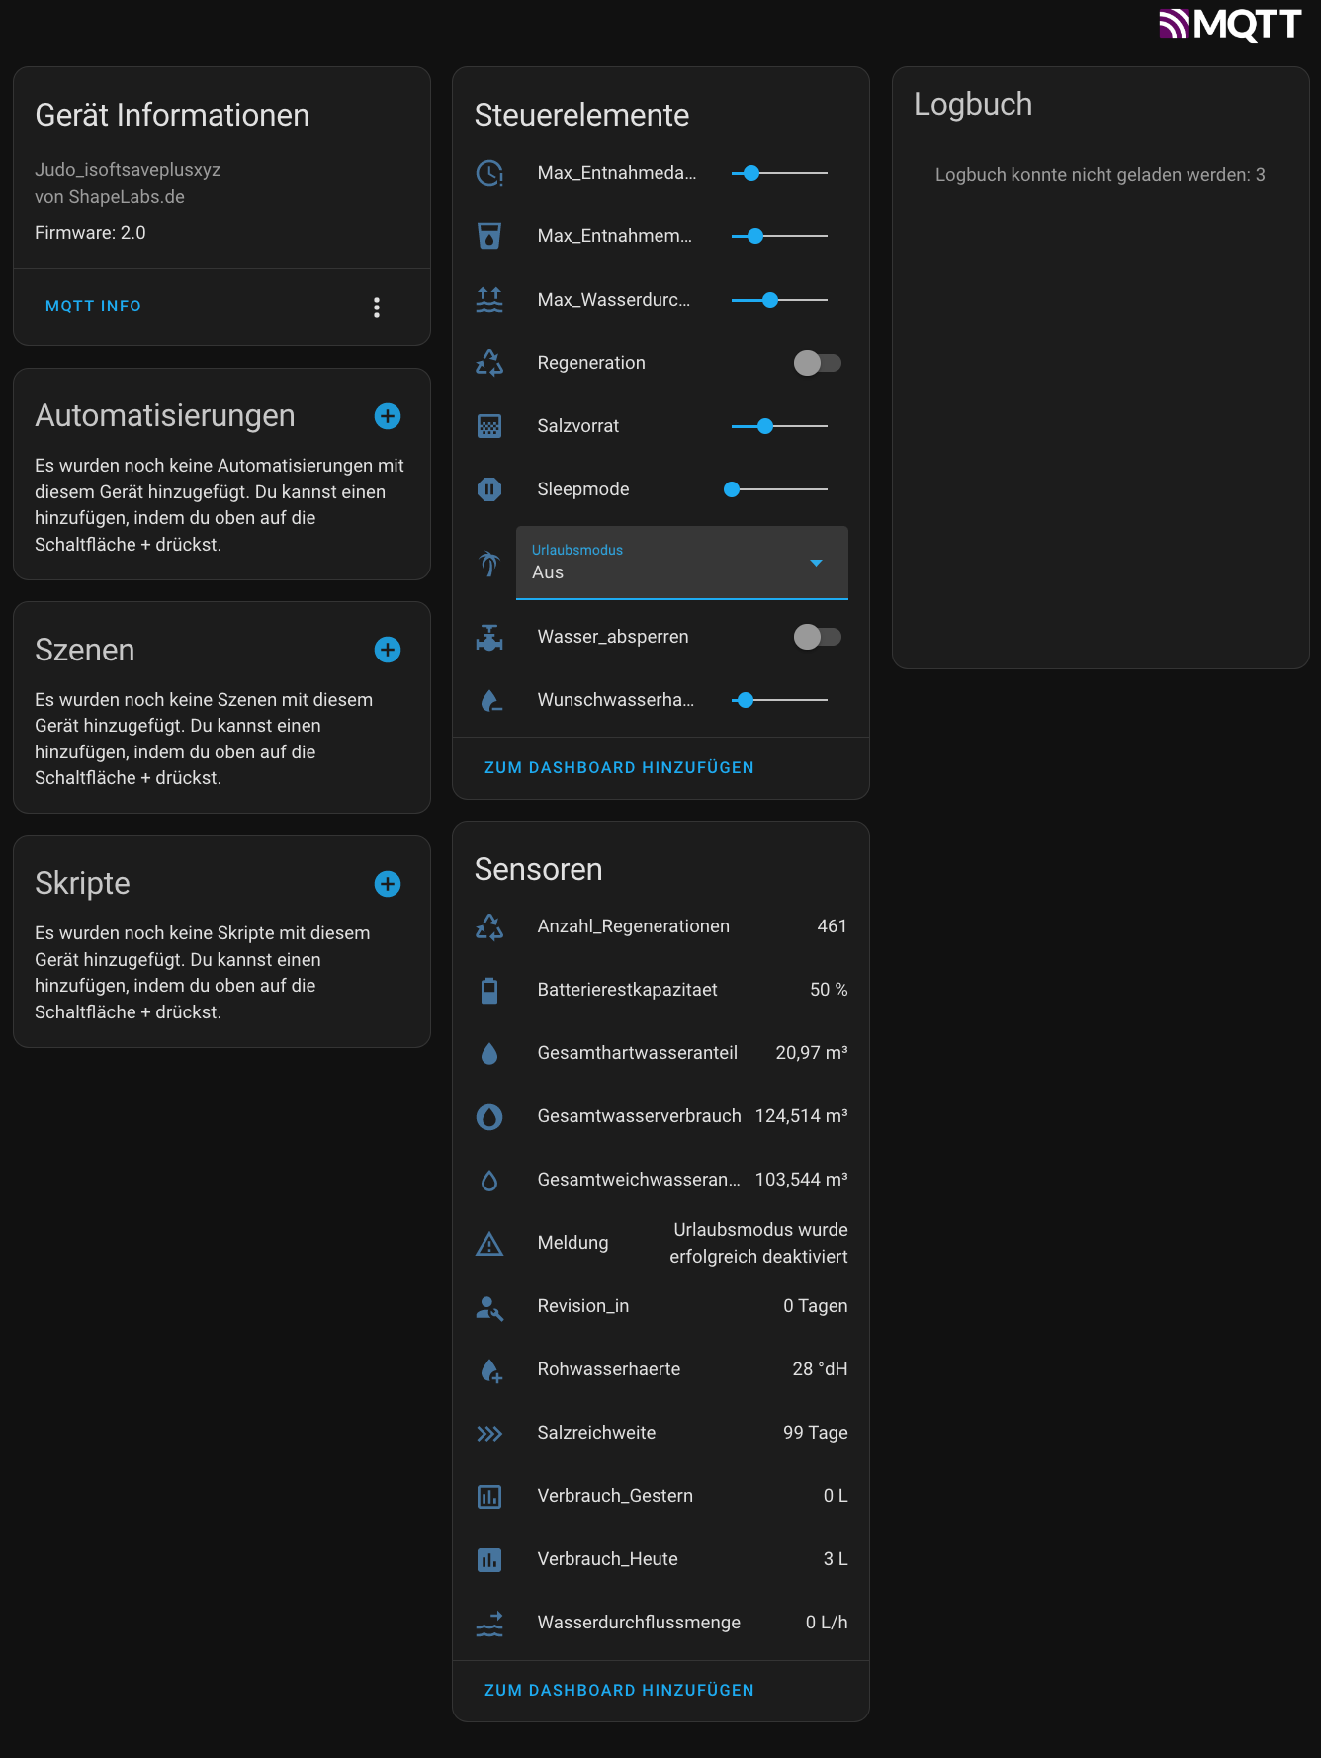Click the palm tree icon for Urlaubsmodus

pyautogui.click(x=489, y=563)
